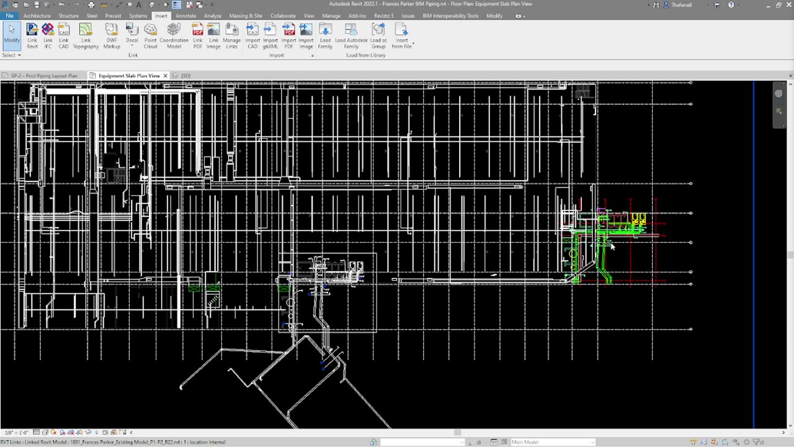This screenshot has width=794, height=447.
Task: Click the vertical scrollbar of the drawing view
Action: point(790,255)
